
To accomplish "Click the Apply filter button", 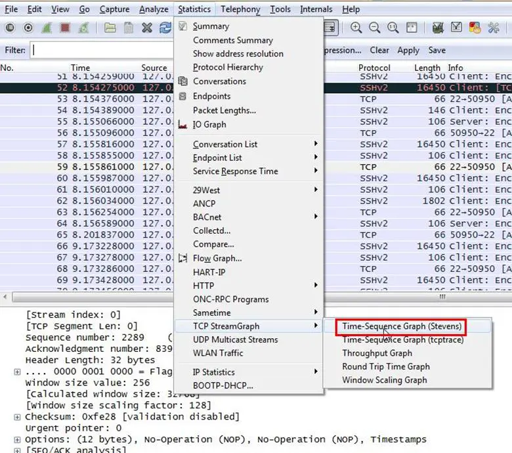I will 408,50.
